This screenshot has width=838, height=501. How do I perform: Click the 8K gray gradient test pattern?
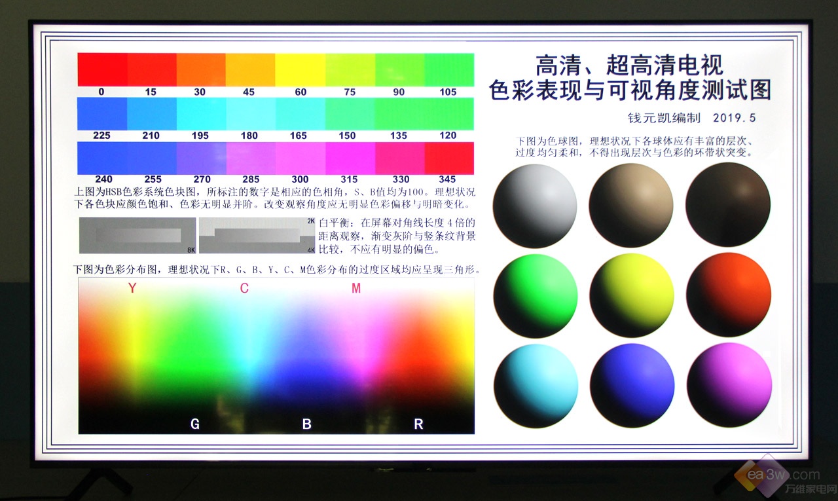pyautogui.click(x=137, y=235)
